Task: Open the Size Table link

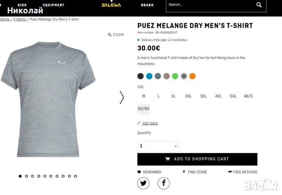Action: coord(150,124)
